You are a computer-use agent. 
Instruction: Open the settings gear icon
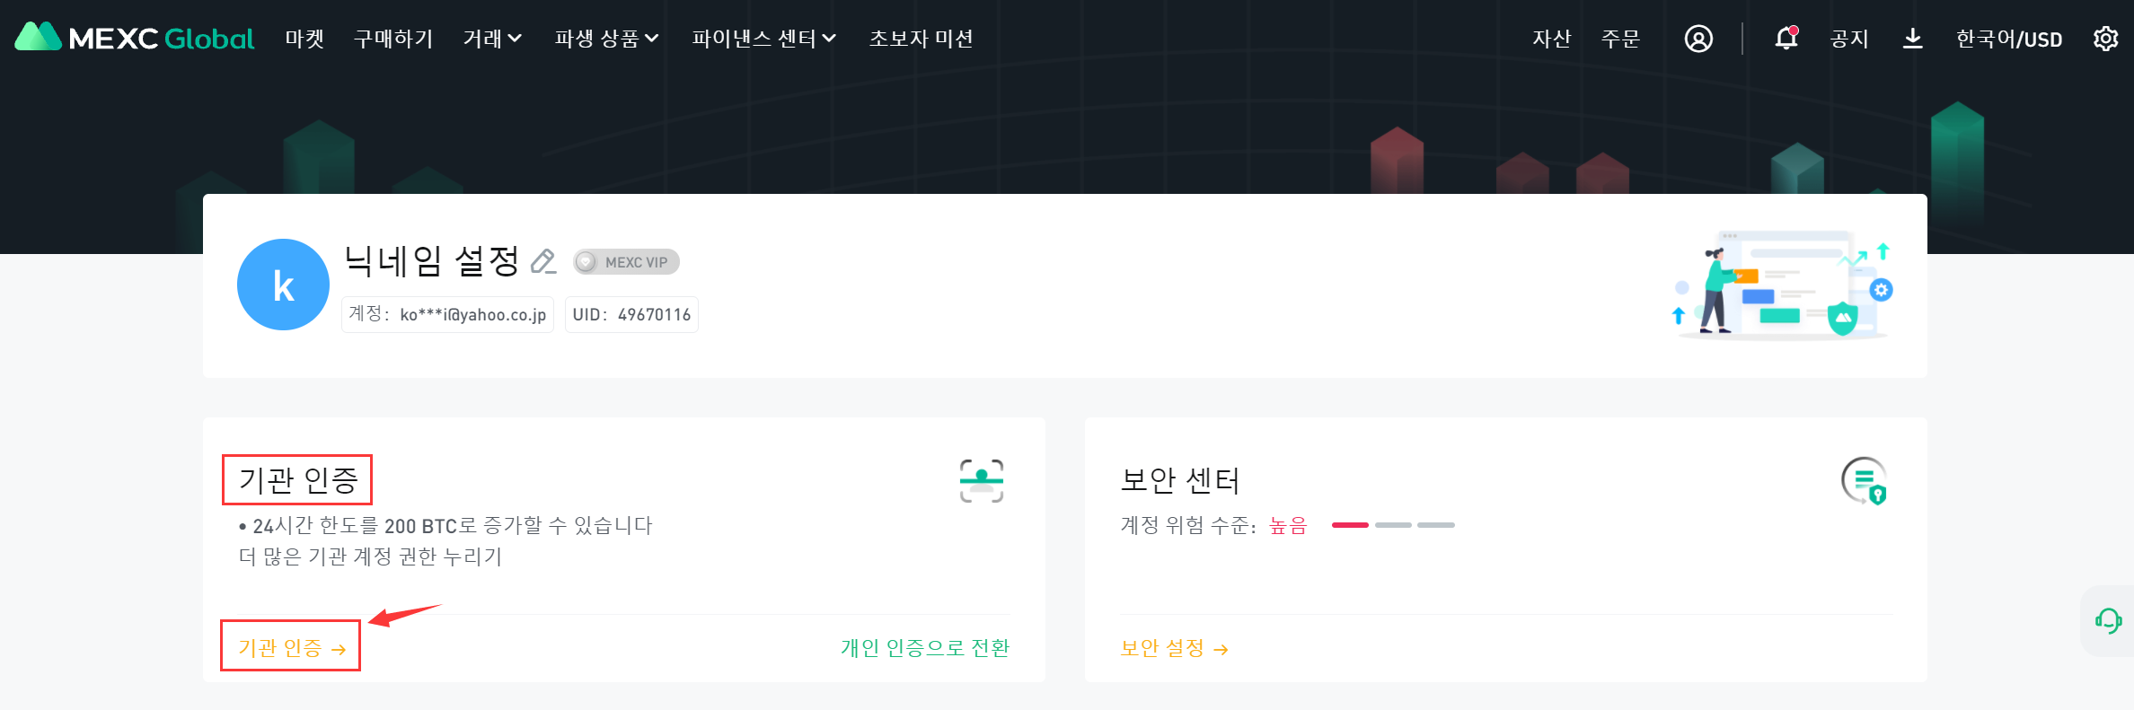pos(2105,39)
